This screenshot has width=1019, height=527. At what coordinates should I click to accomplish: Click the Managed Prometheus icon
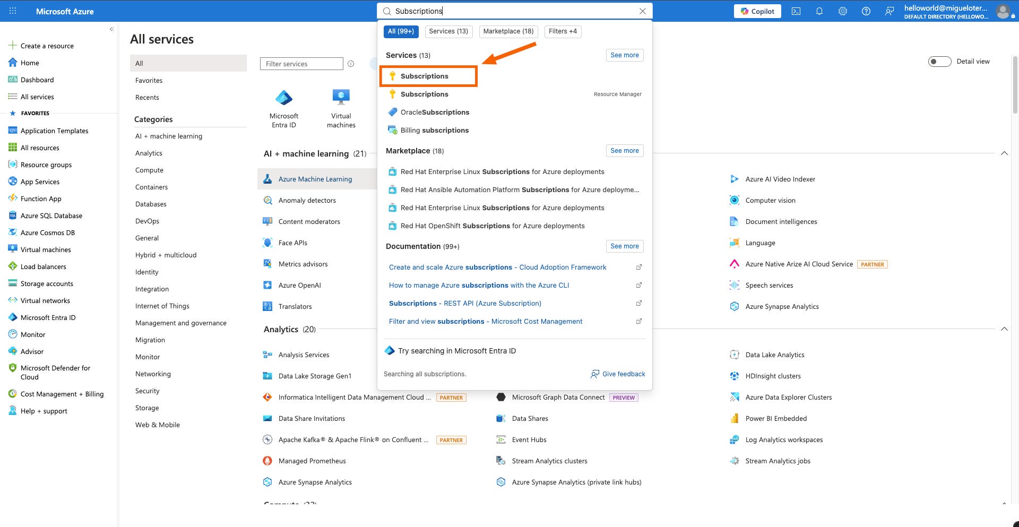pos(268,461)
